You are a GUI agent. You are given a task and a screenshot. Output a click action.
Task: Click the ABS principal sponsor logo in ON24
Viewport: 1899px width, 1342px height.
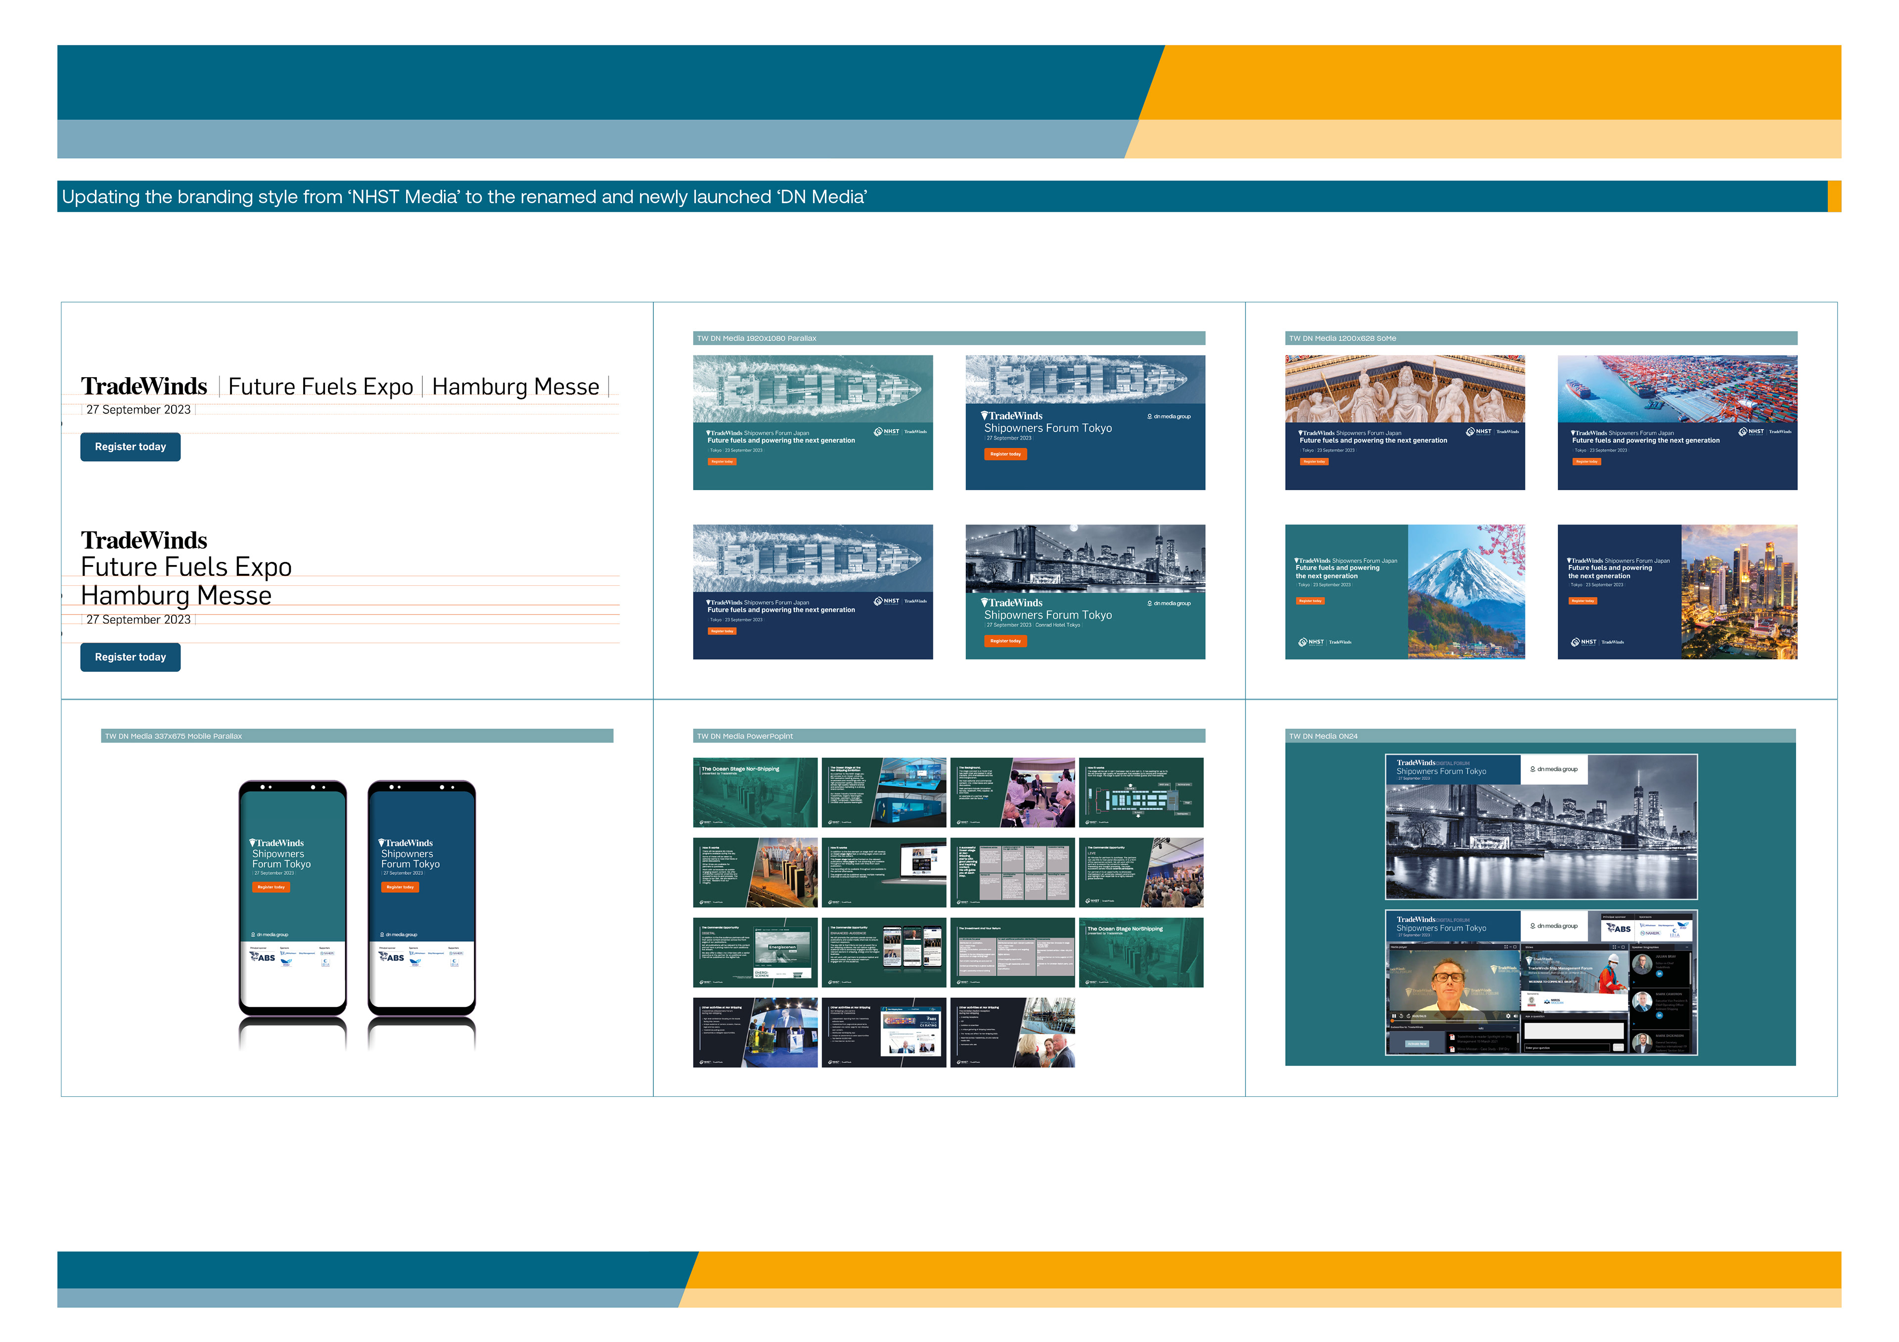tap(1619, 929)
